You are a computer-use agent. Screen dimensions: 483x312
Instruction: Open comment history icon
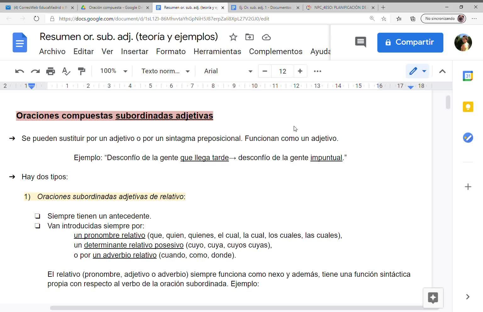360,42
